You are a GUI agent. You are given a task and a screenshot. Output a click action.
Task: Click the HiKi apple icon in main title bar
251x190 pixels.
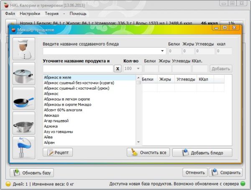[6, 5]
